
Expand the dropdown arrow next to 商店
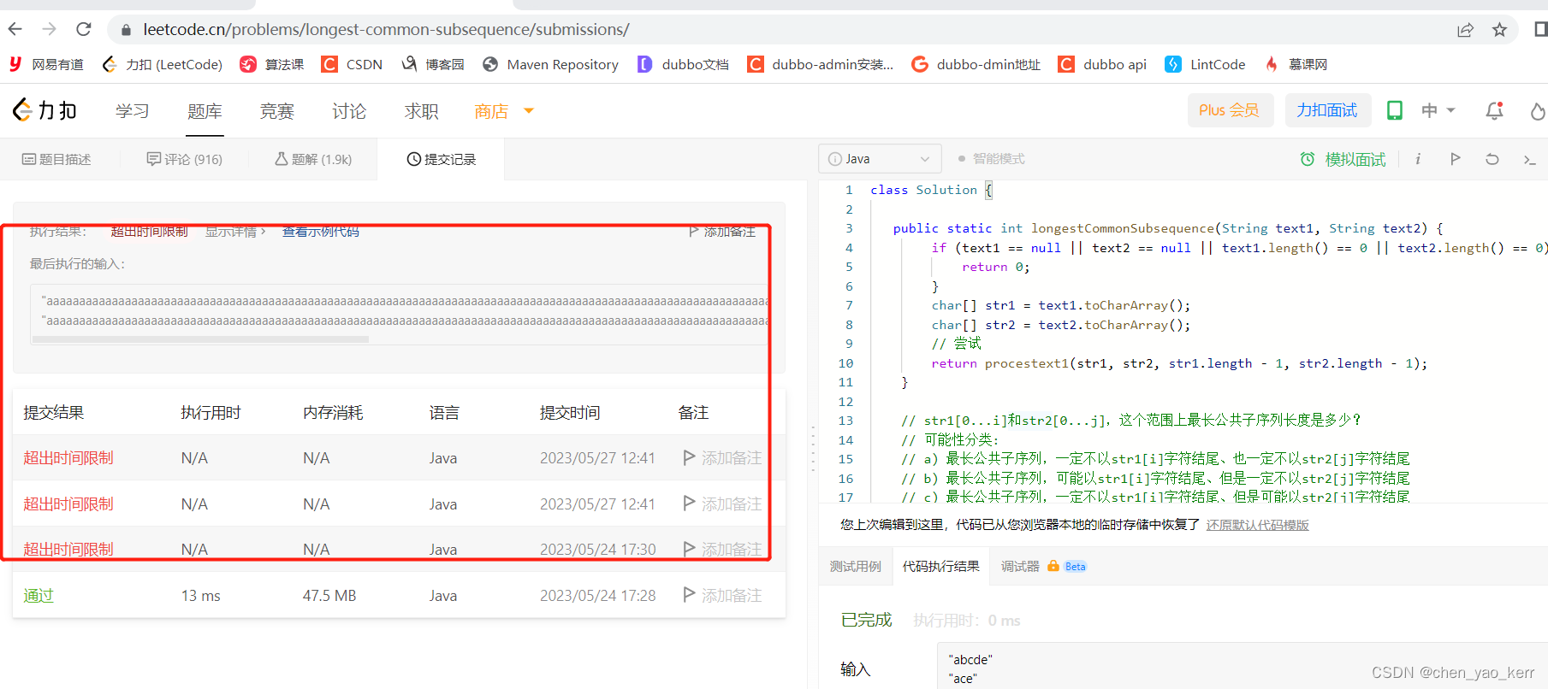529,111
